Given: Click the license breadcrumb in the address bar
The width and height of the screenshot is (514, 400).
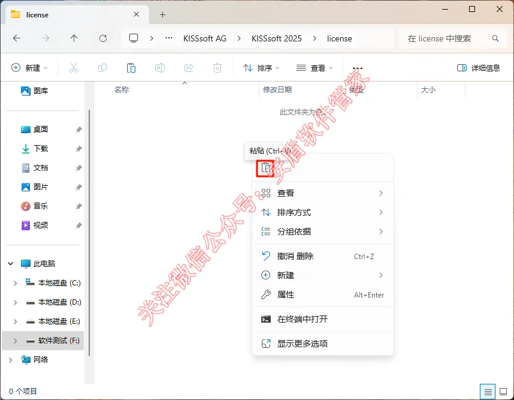Looking at the screenshot, I should (x=339, y=38).
